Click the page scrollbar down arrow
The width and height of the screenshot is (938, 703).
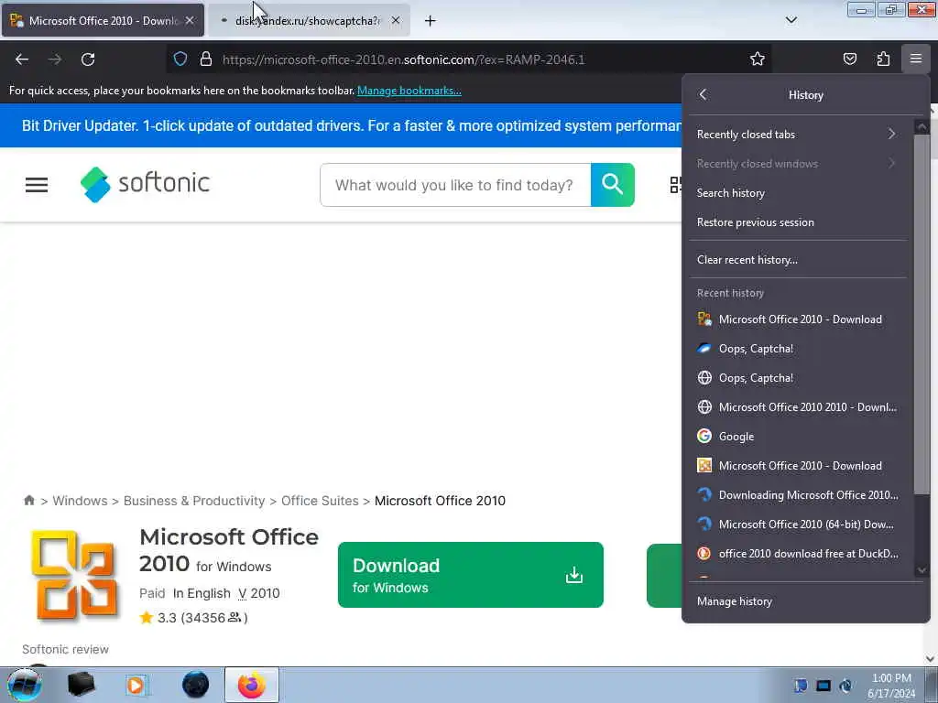[x=931, y=659]
